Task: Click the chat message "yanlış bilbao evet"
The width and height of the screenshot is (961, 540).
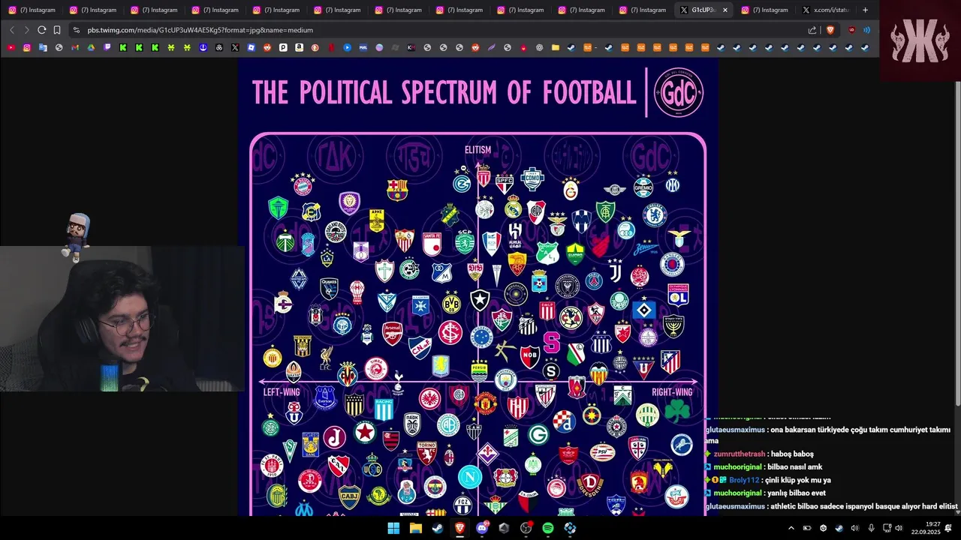Action: (796, 493)
